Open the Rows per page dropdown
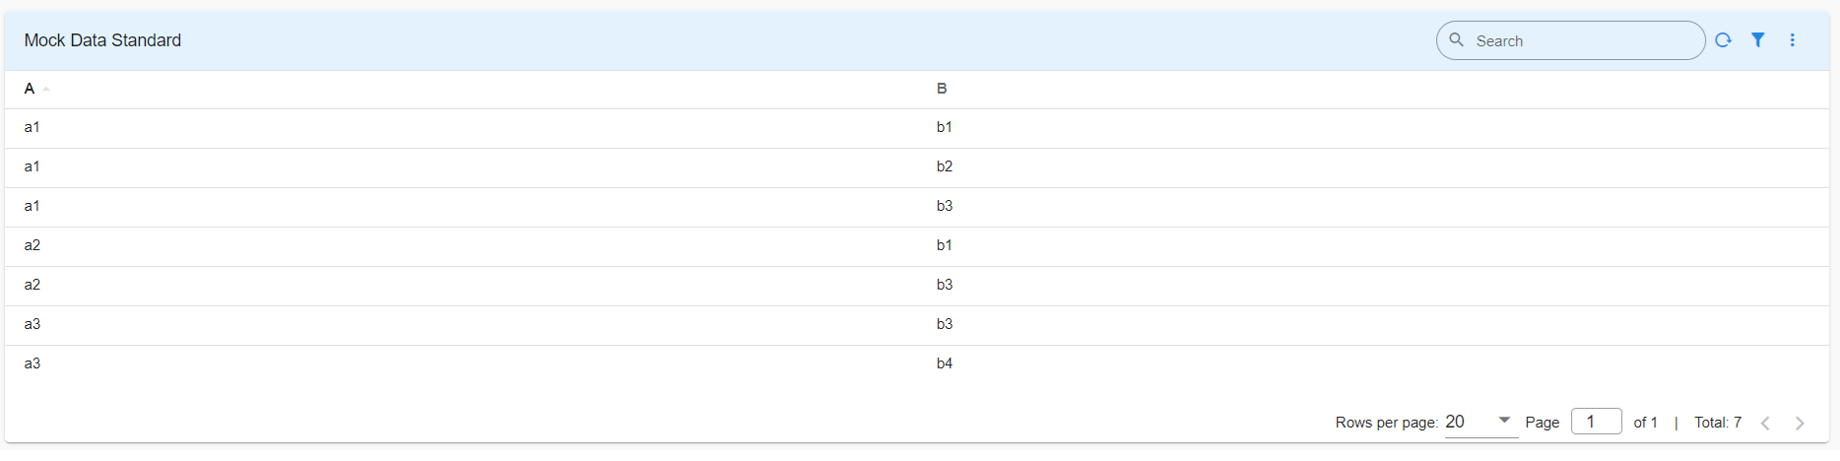Image resolution: width=1840 pixels, height=461 pixels. point(1480,422)
